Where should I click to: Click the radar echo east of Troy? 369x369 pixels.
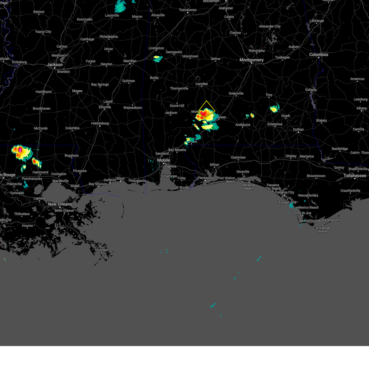[x=274, y=108]
